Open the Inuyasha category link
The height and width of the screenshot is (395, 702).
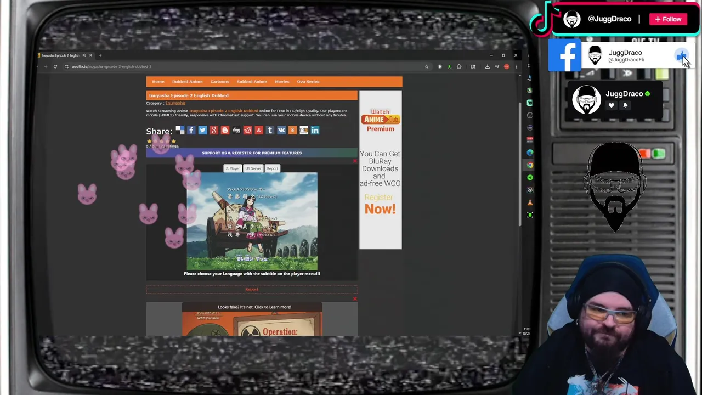pos(175,103)
